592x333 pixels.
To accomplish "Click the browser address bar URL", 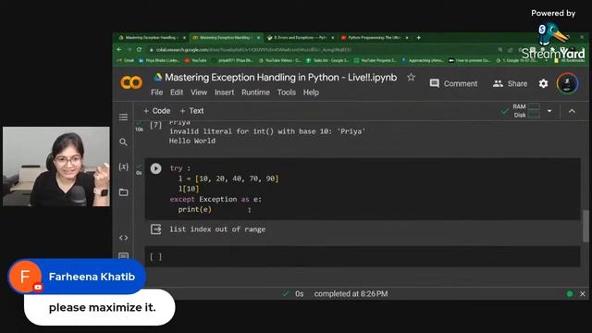I will coord(253,49).
